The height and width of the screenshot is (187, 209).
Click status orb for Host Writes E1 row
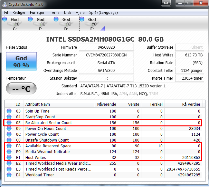pyautogui.click(x=9, y=157)
